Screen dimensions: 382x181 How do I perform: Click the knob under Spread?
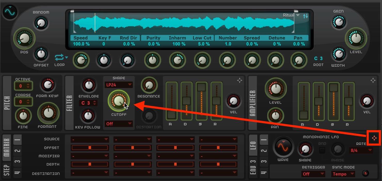click(x=252, y=60)
